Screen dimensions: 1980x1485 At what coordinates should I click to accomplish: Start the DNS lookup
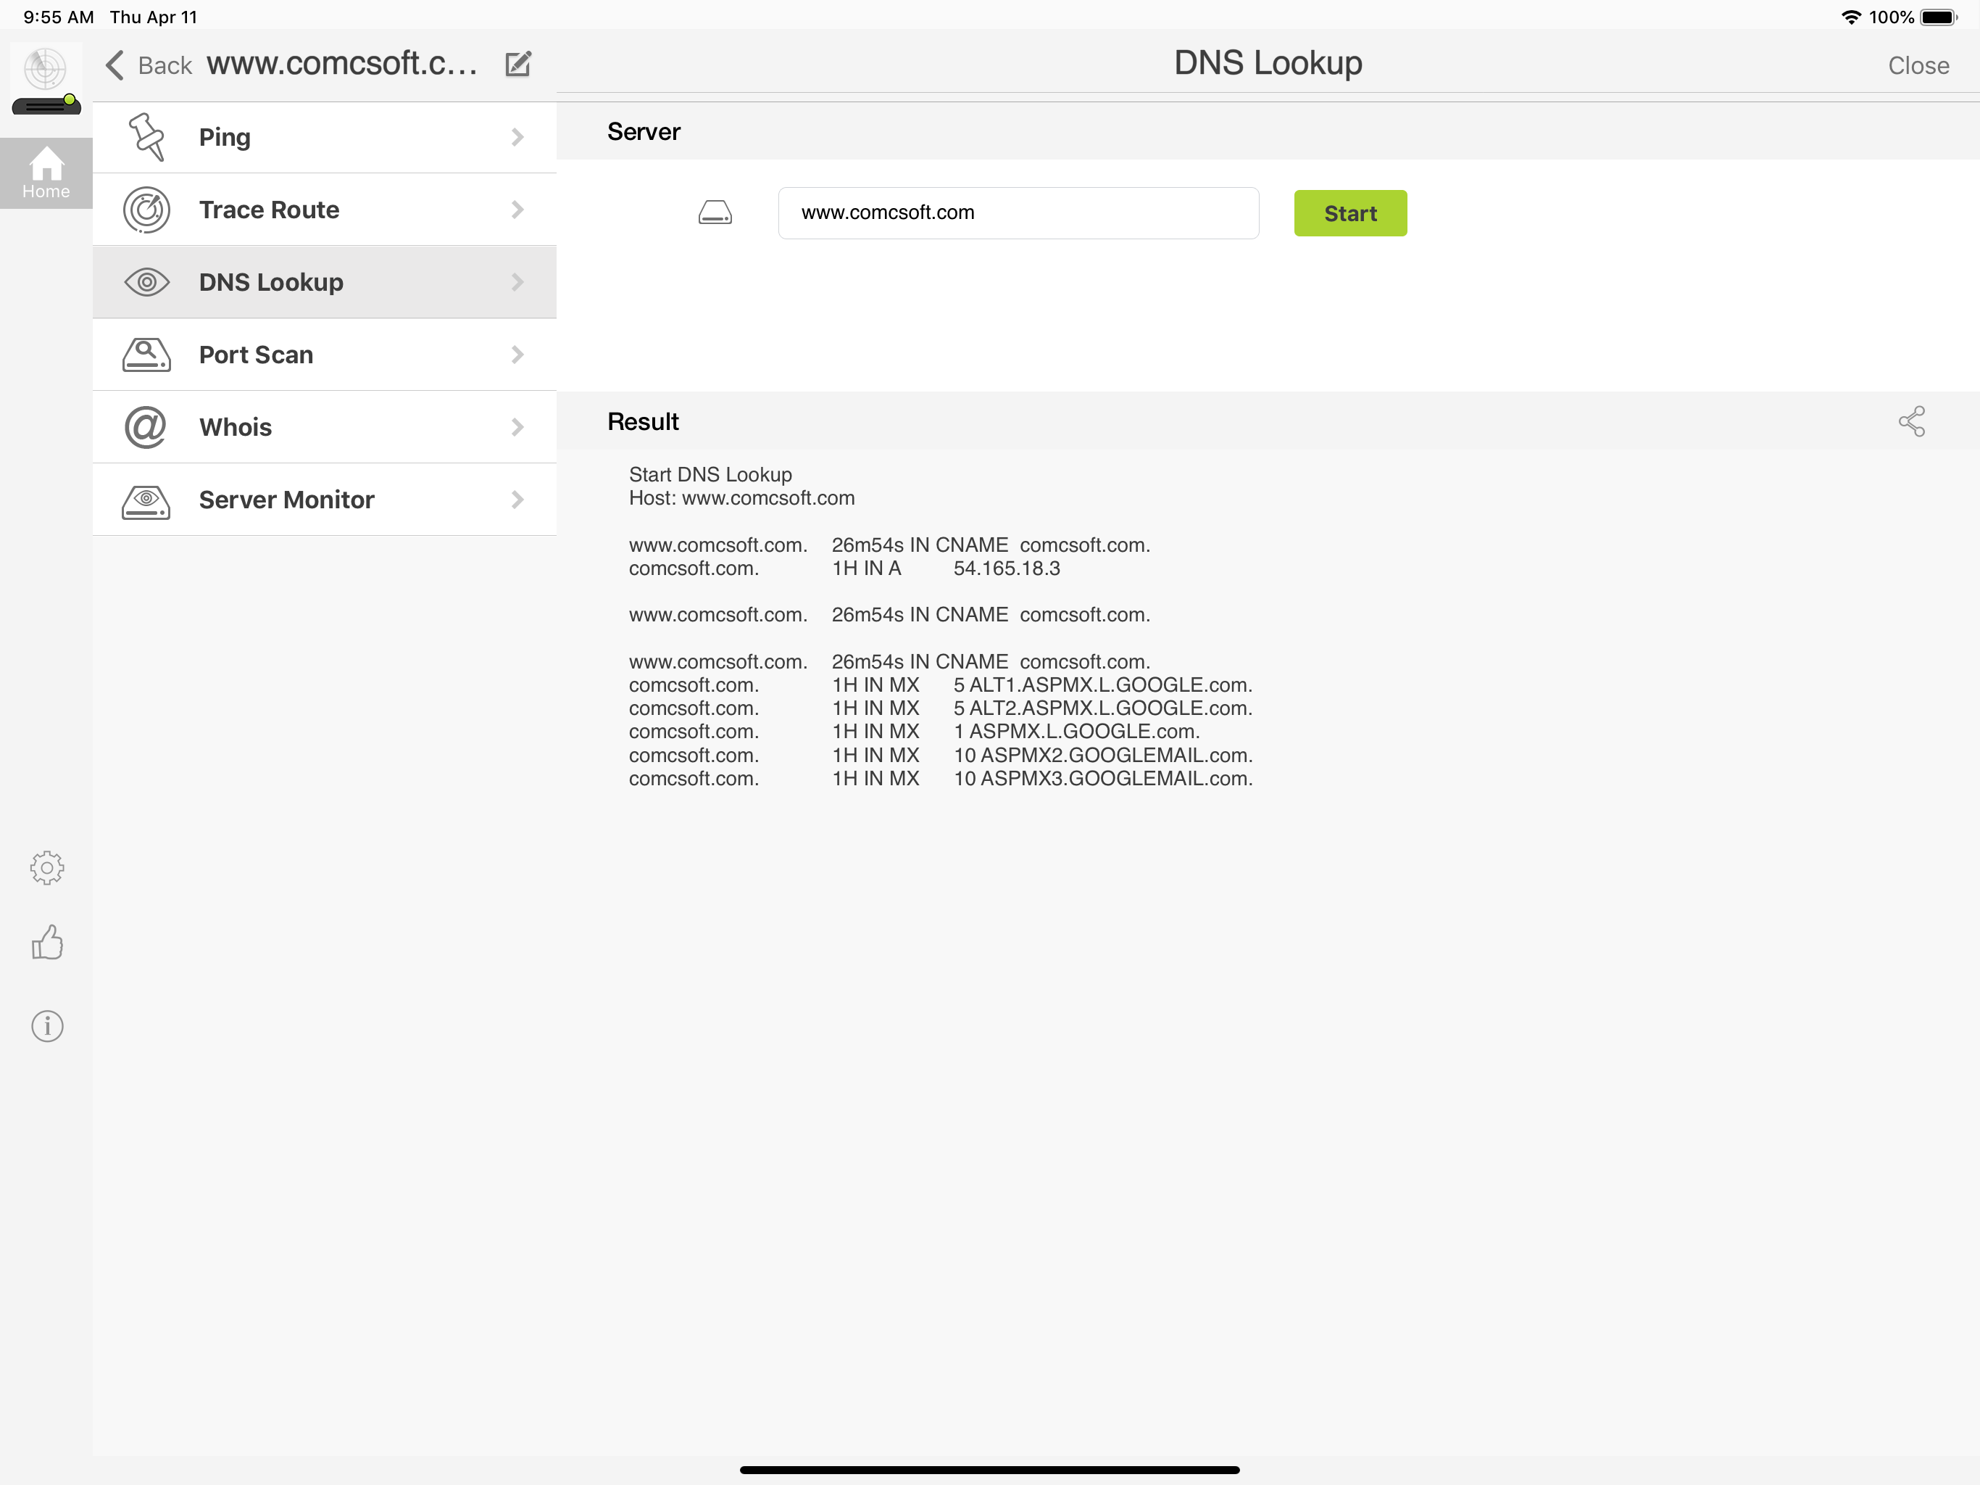coord(1350,212)
